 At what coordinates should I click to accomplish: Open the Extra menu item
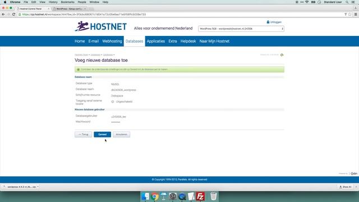173,41
